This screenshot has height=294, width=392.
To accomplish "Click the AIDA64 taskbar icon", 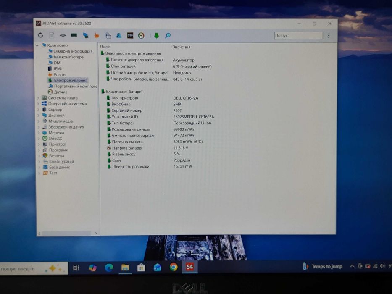I will click(x=189, y=267).
